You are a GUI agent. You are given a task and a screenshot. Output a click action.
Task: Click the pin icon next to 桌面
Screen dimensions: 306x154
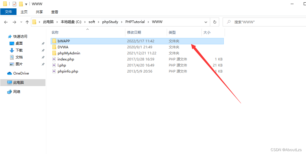43,44
